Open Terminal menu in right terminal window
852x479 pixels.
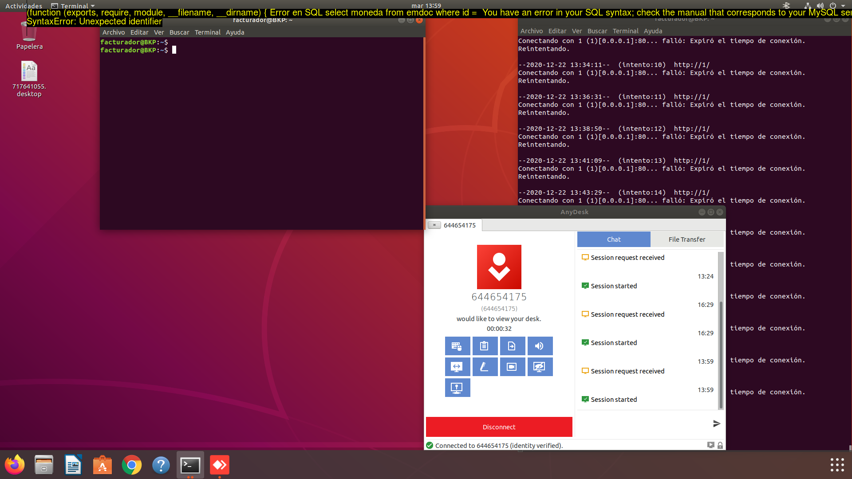[x=626, y=31]
